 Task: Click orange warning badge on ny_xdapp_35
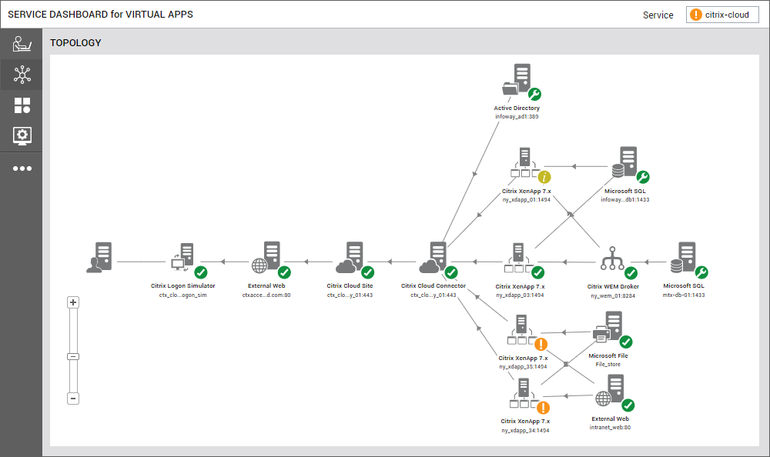pyautogui.click(x=541, y=344)
